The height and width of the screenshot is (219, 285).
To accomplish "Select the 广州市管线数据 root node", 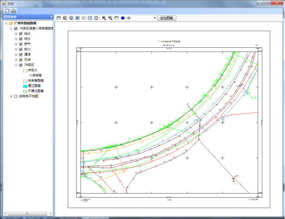I will 25,23.
